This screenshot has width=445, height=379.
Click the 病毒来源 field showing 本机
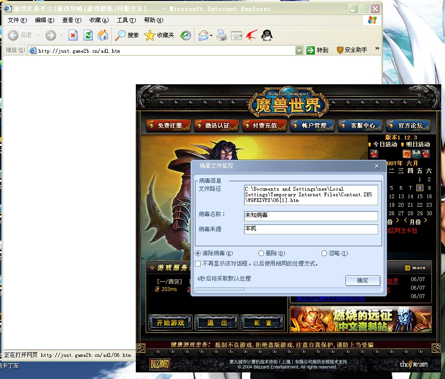(311, 229)
